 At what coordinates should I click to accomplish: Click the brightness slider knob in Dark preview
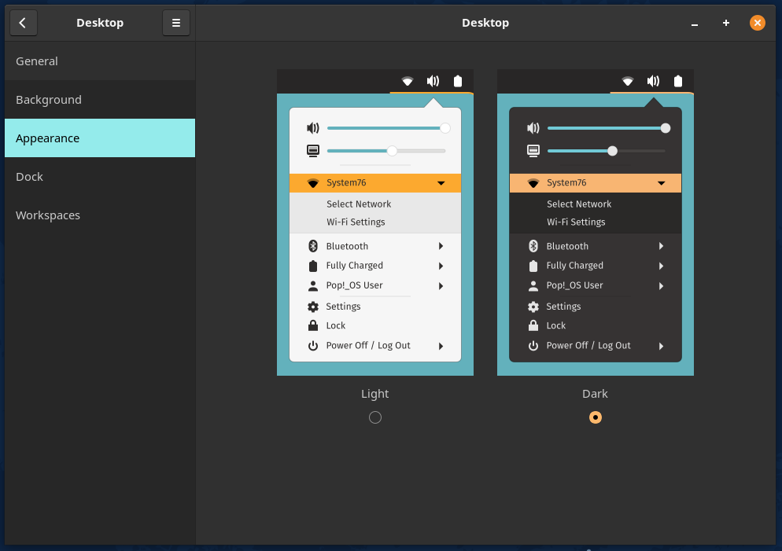click(x=612, y=150)
